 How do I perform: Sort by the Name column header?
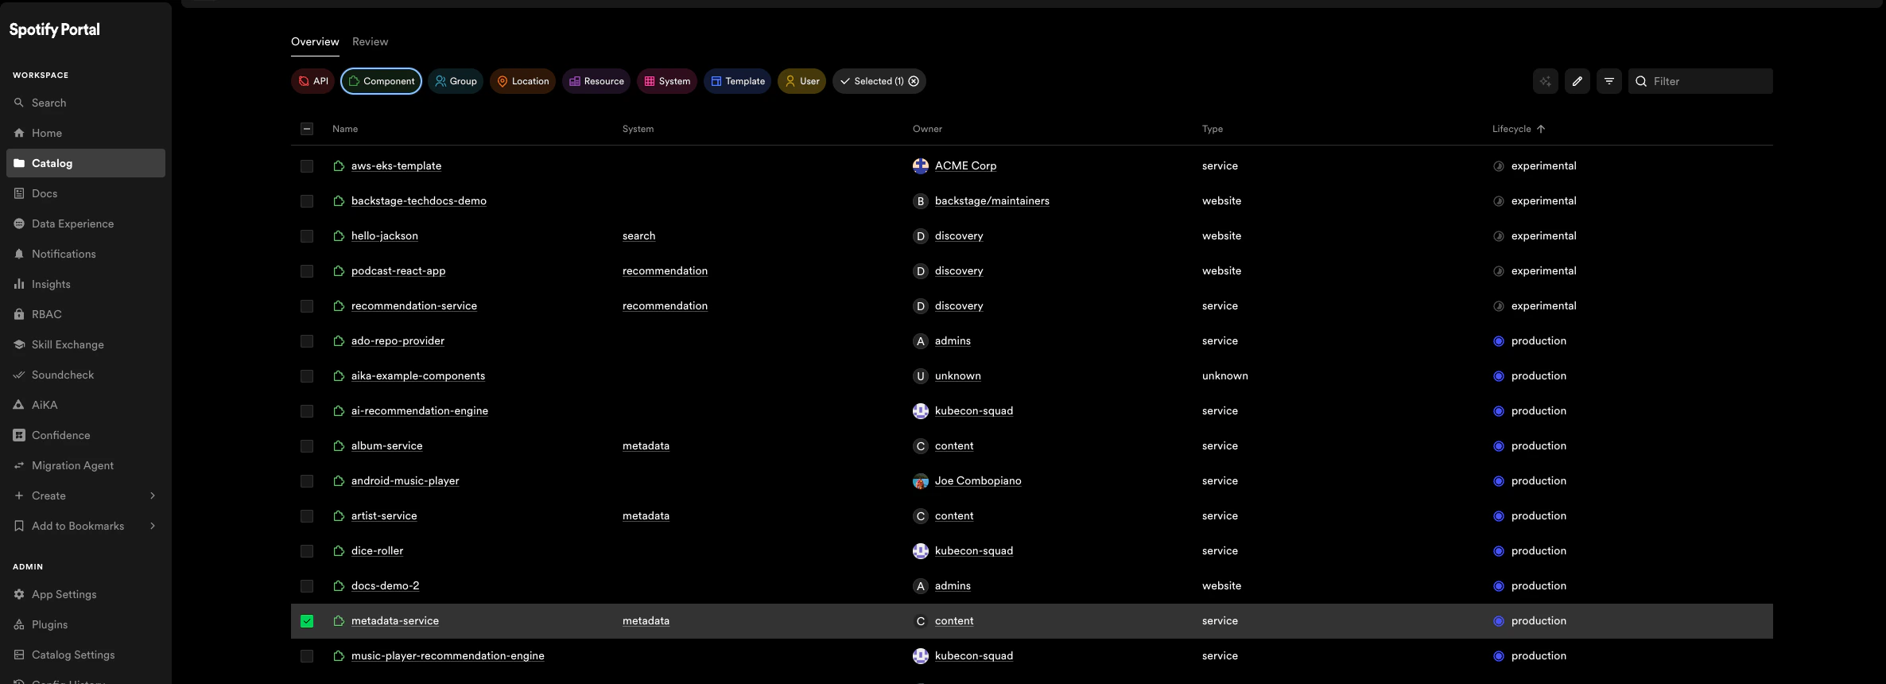(x=345, y=129)
